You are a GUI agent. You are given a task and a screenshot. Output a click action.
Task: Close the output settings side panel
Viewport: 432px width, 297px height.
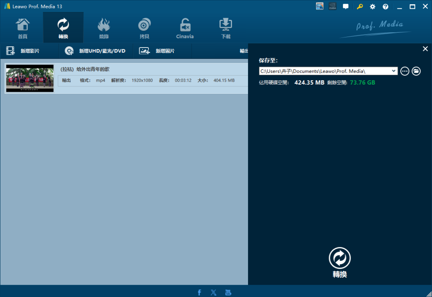[x=425, y=49]
